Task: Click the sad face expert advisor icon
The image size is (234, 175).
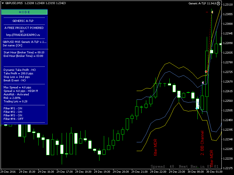Action: (x=218, y=3)
